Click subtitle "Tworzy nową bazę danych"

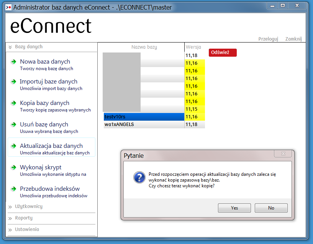pyautogui.click(x=46, y=69)
